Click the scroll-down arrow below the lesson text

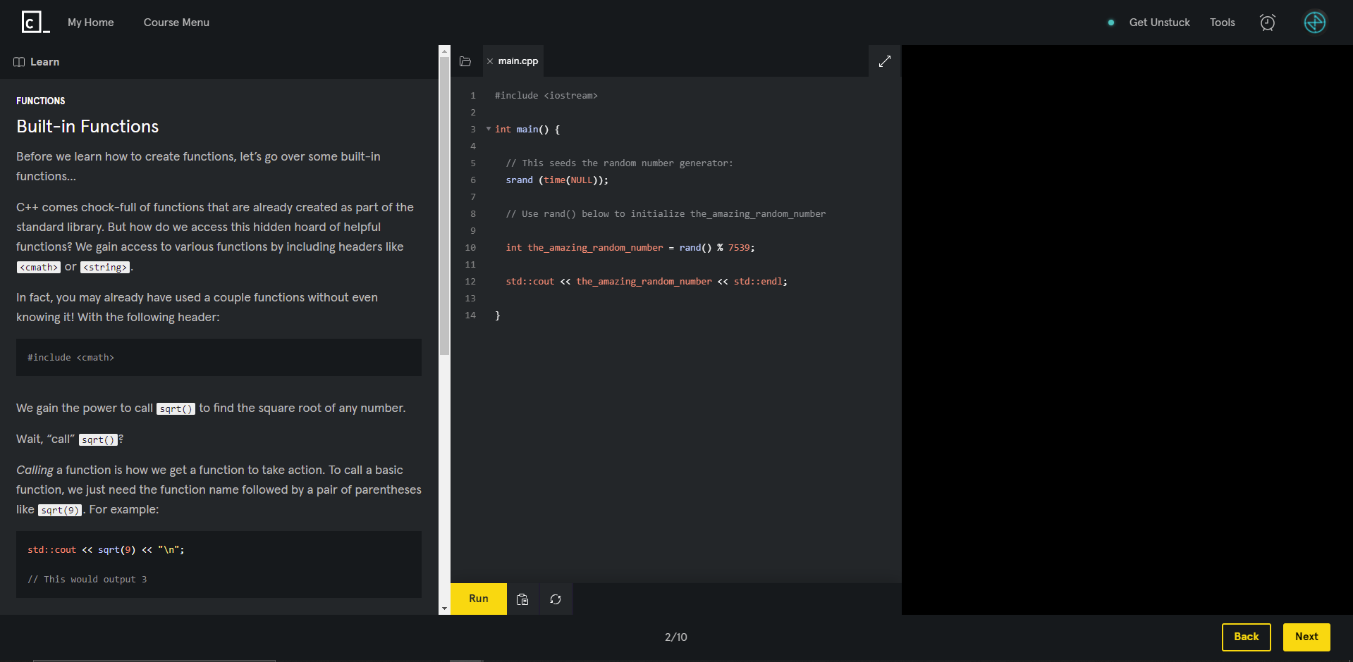pos(444,608)
